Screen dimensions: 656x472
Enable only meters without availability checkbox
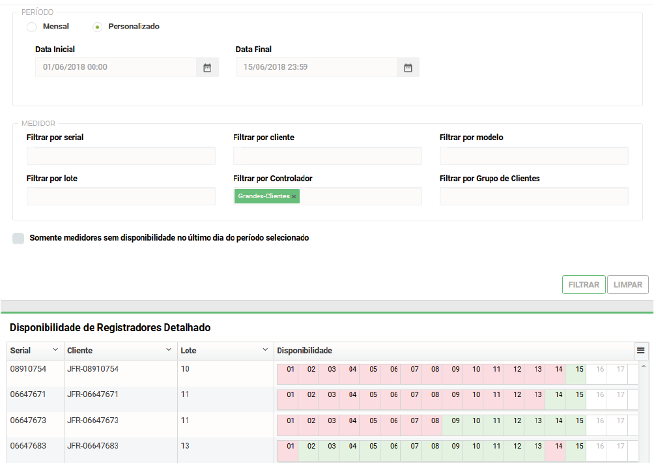click(18, 239)
